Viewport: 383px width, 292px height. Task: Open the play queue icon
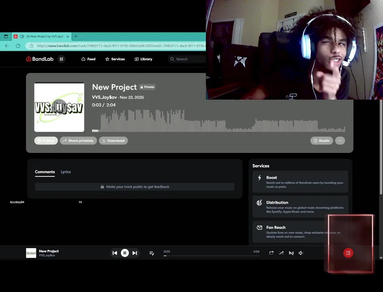point(152,253)
